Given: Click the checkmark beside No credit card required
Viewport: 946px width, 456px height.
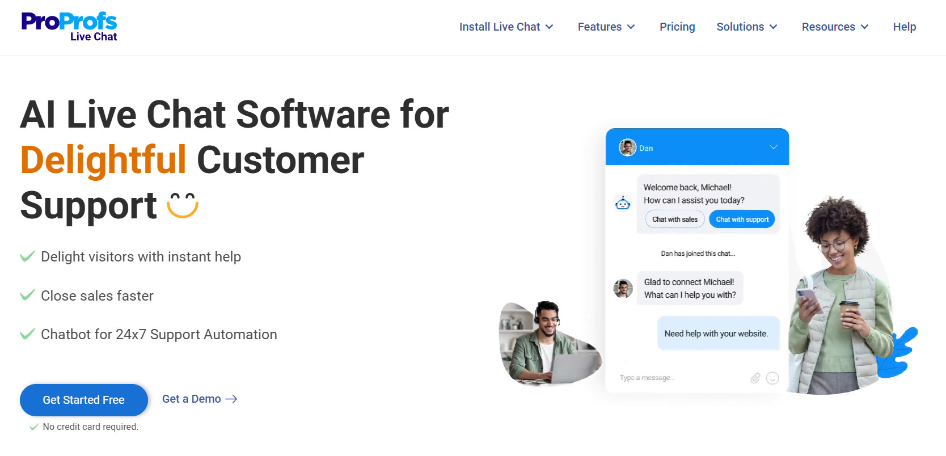Looking at the screenshot, I should (34, 427).
